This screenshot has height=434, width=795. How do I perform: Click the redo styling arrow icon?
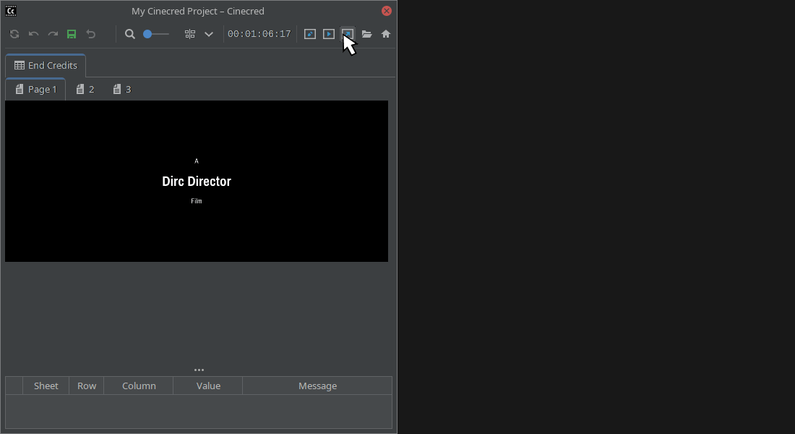(x=53, y=34)
